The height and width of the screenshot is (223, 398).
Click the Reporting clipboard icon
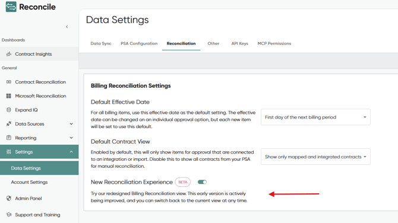point(9,138)
